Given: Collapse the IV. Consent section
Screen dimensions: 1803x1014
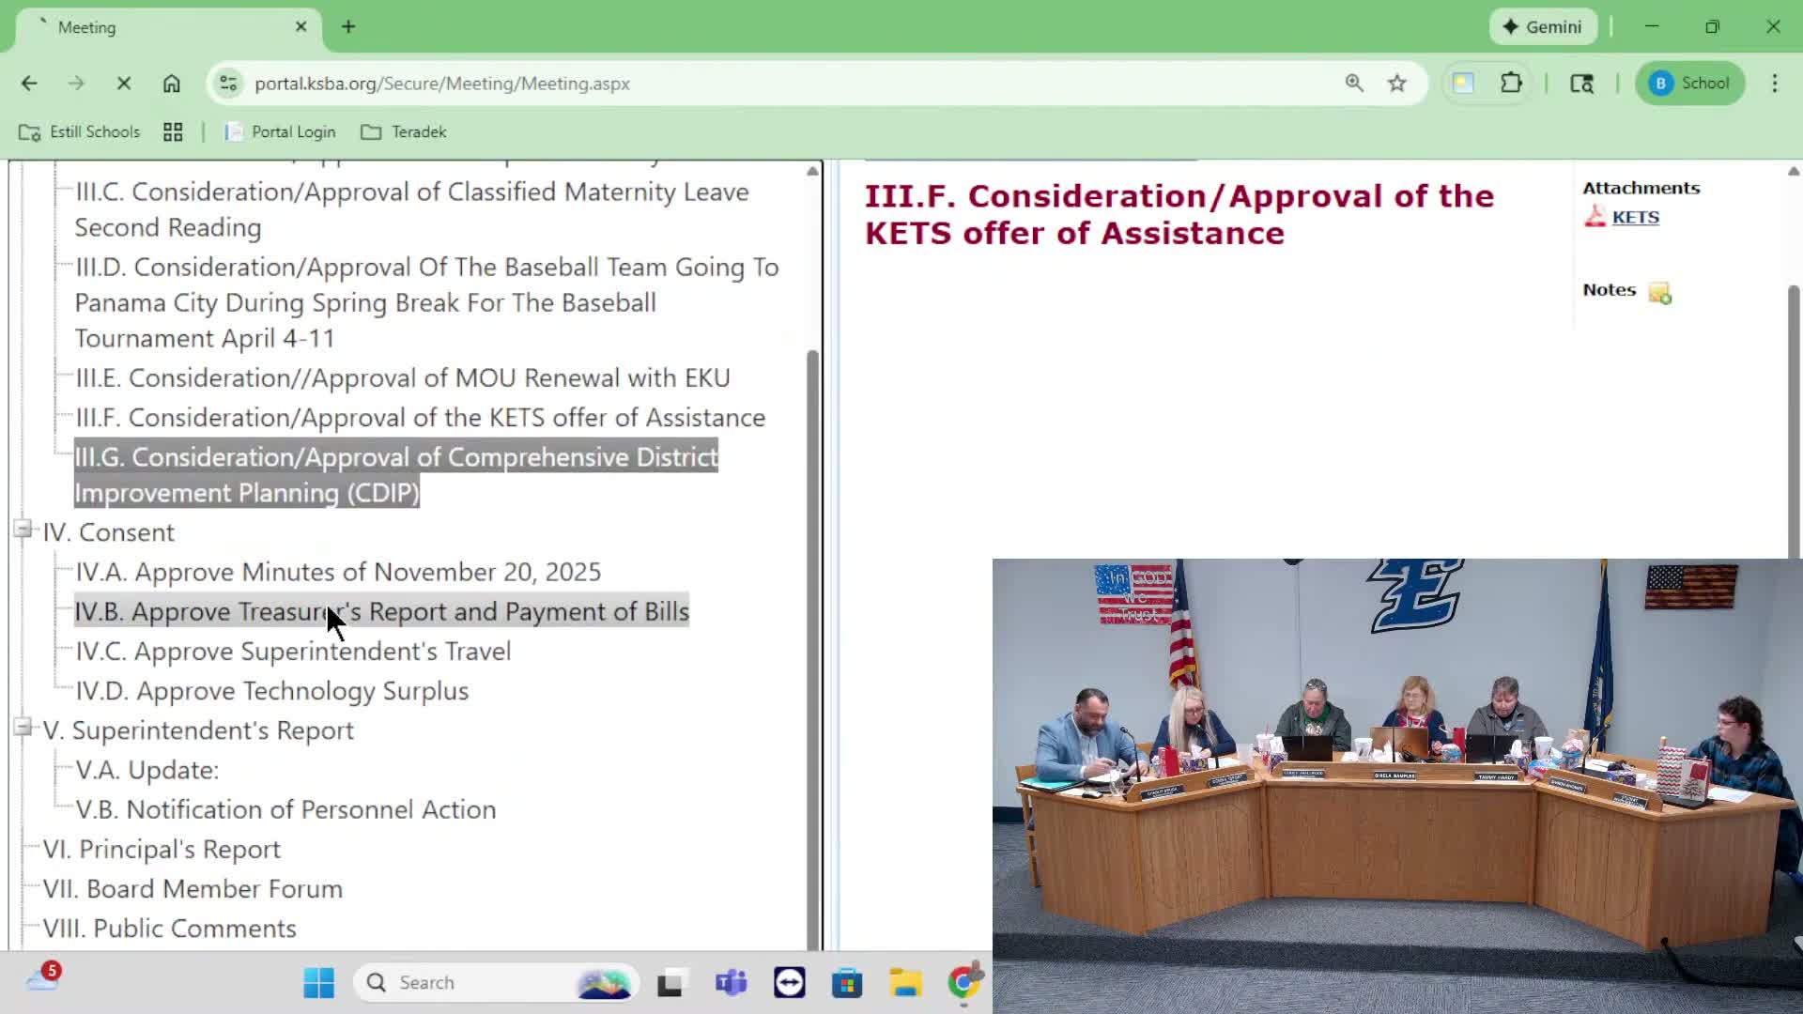Looking at the screenshot, I should coord(23,529).
